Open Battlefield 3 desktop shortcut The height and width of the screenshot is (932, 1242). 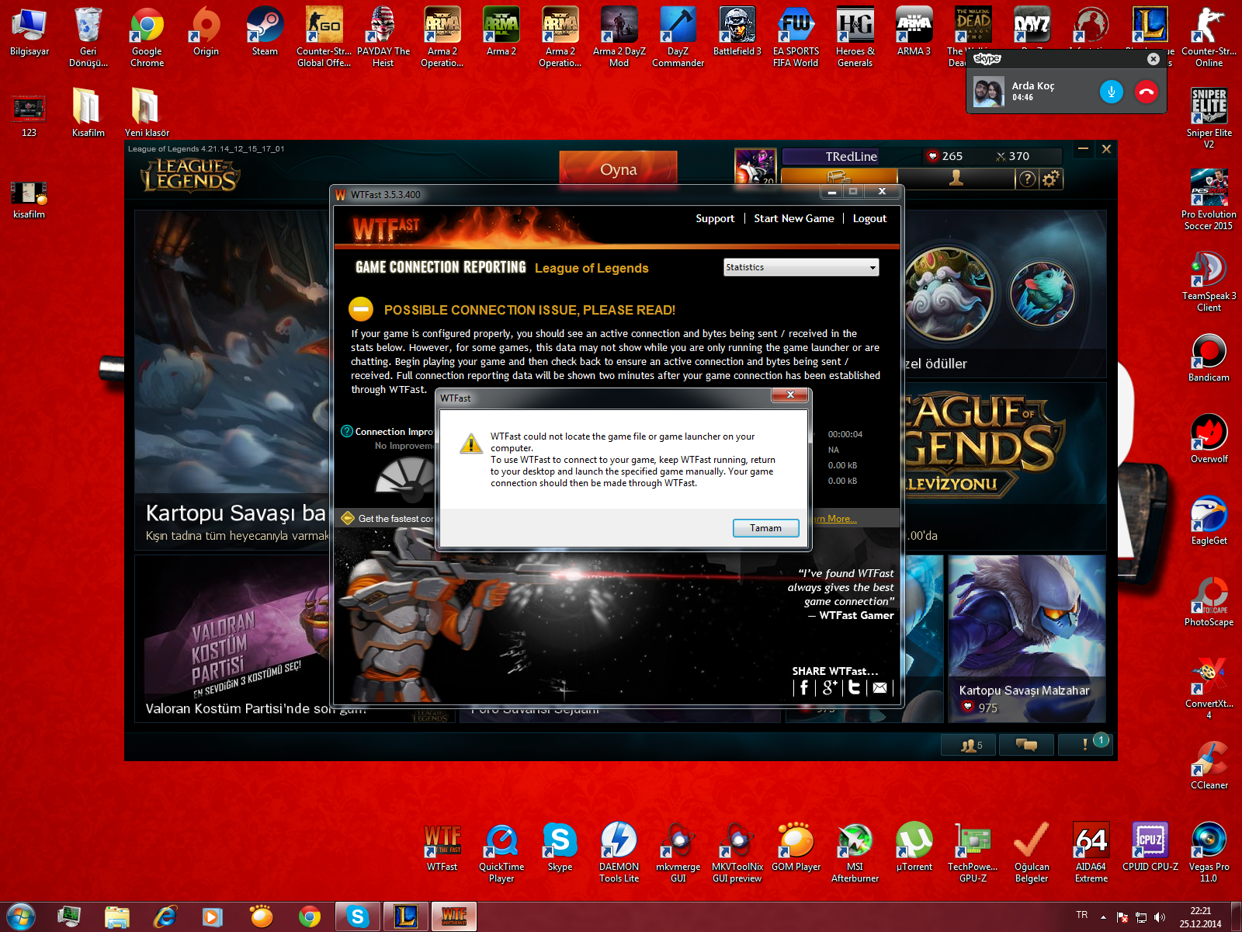click(x=737, y=33)
